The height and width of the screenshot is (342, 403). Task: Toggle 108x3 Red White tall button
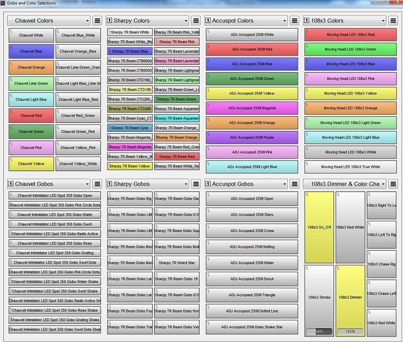click(x=350, y=227)
